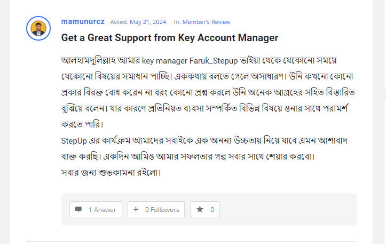Open the Great Support from Key Account Manager post
Image resolution: width=386 pixels, height=244 pixels.
point(169,38)
